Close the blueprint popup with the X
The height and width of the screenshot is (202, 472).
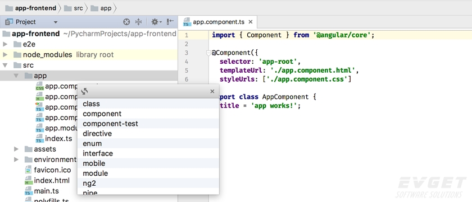[x=212, y=91]
